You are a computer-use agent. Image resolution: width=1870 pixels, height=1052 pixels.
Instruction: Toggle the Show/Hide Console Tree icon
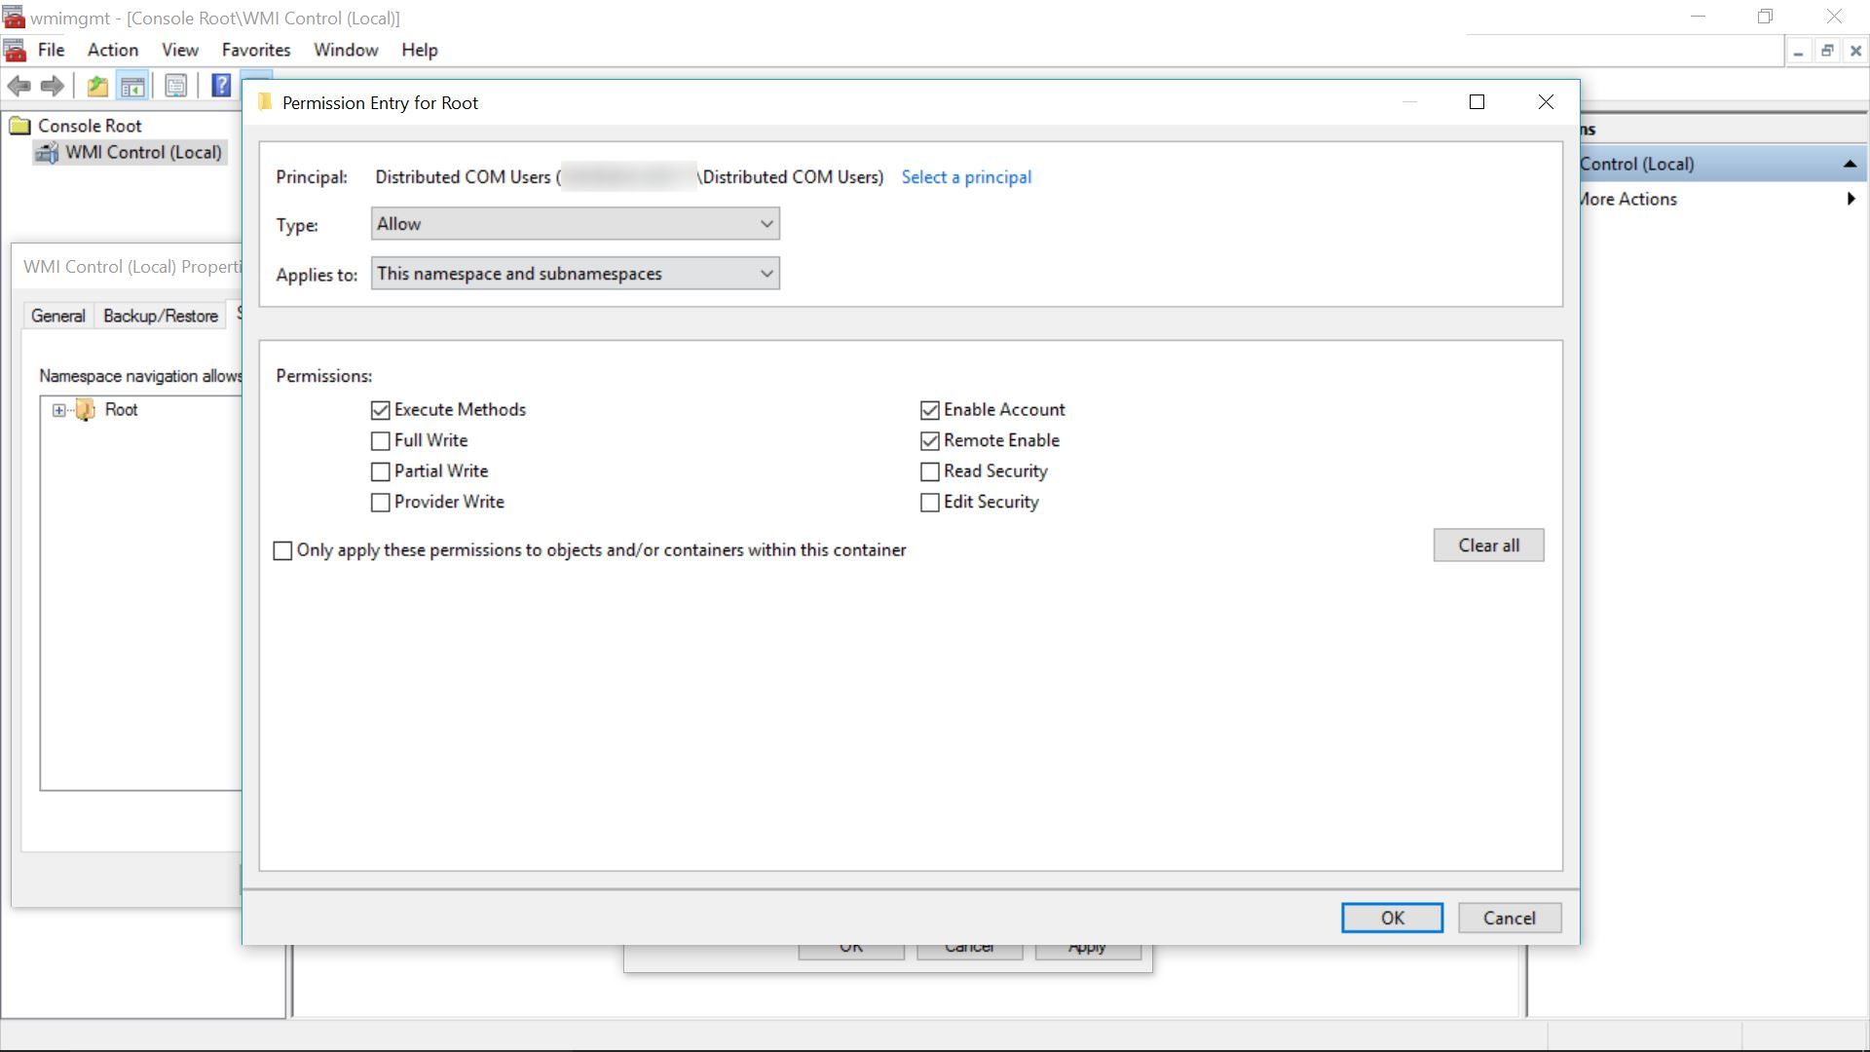pos(133,86)
